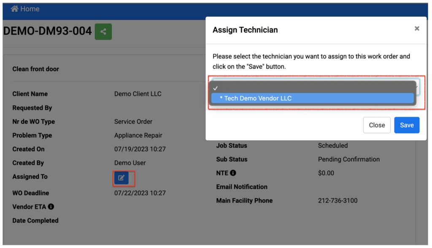
Task: Click the Home house icon
Action: coord(15,9)
